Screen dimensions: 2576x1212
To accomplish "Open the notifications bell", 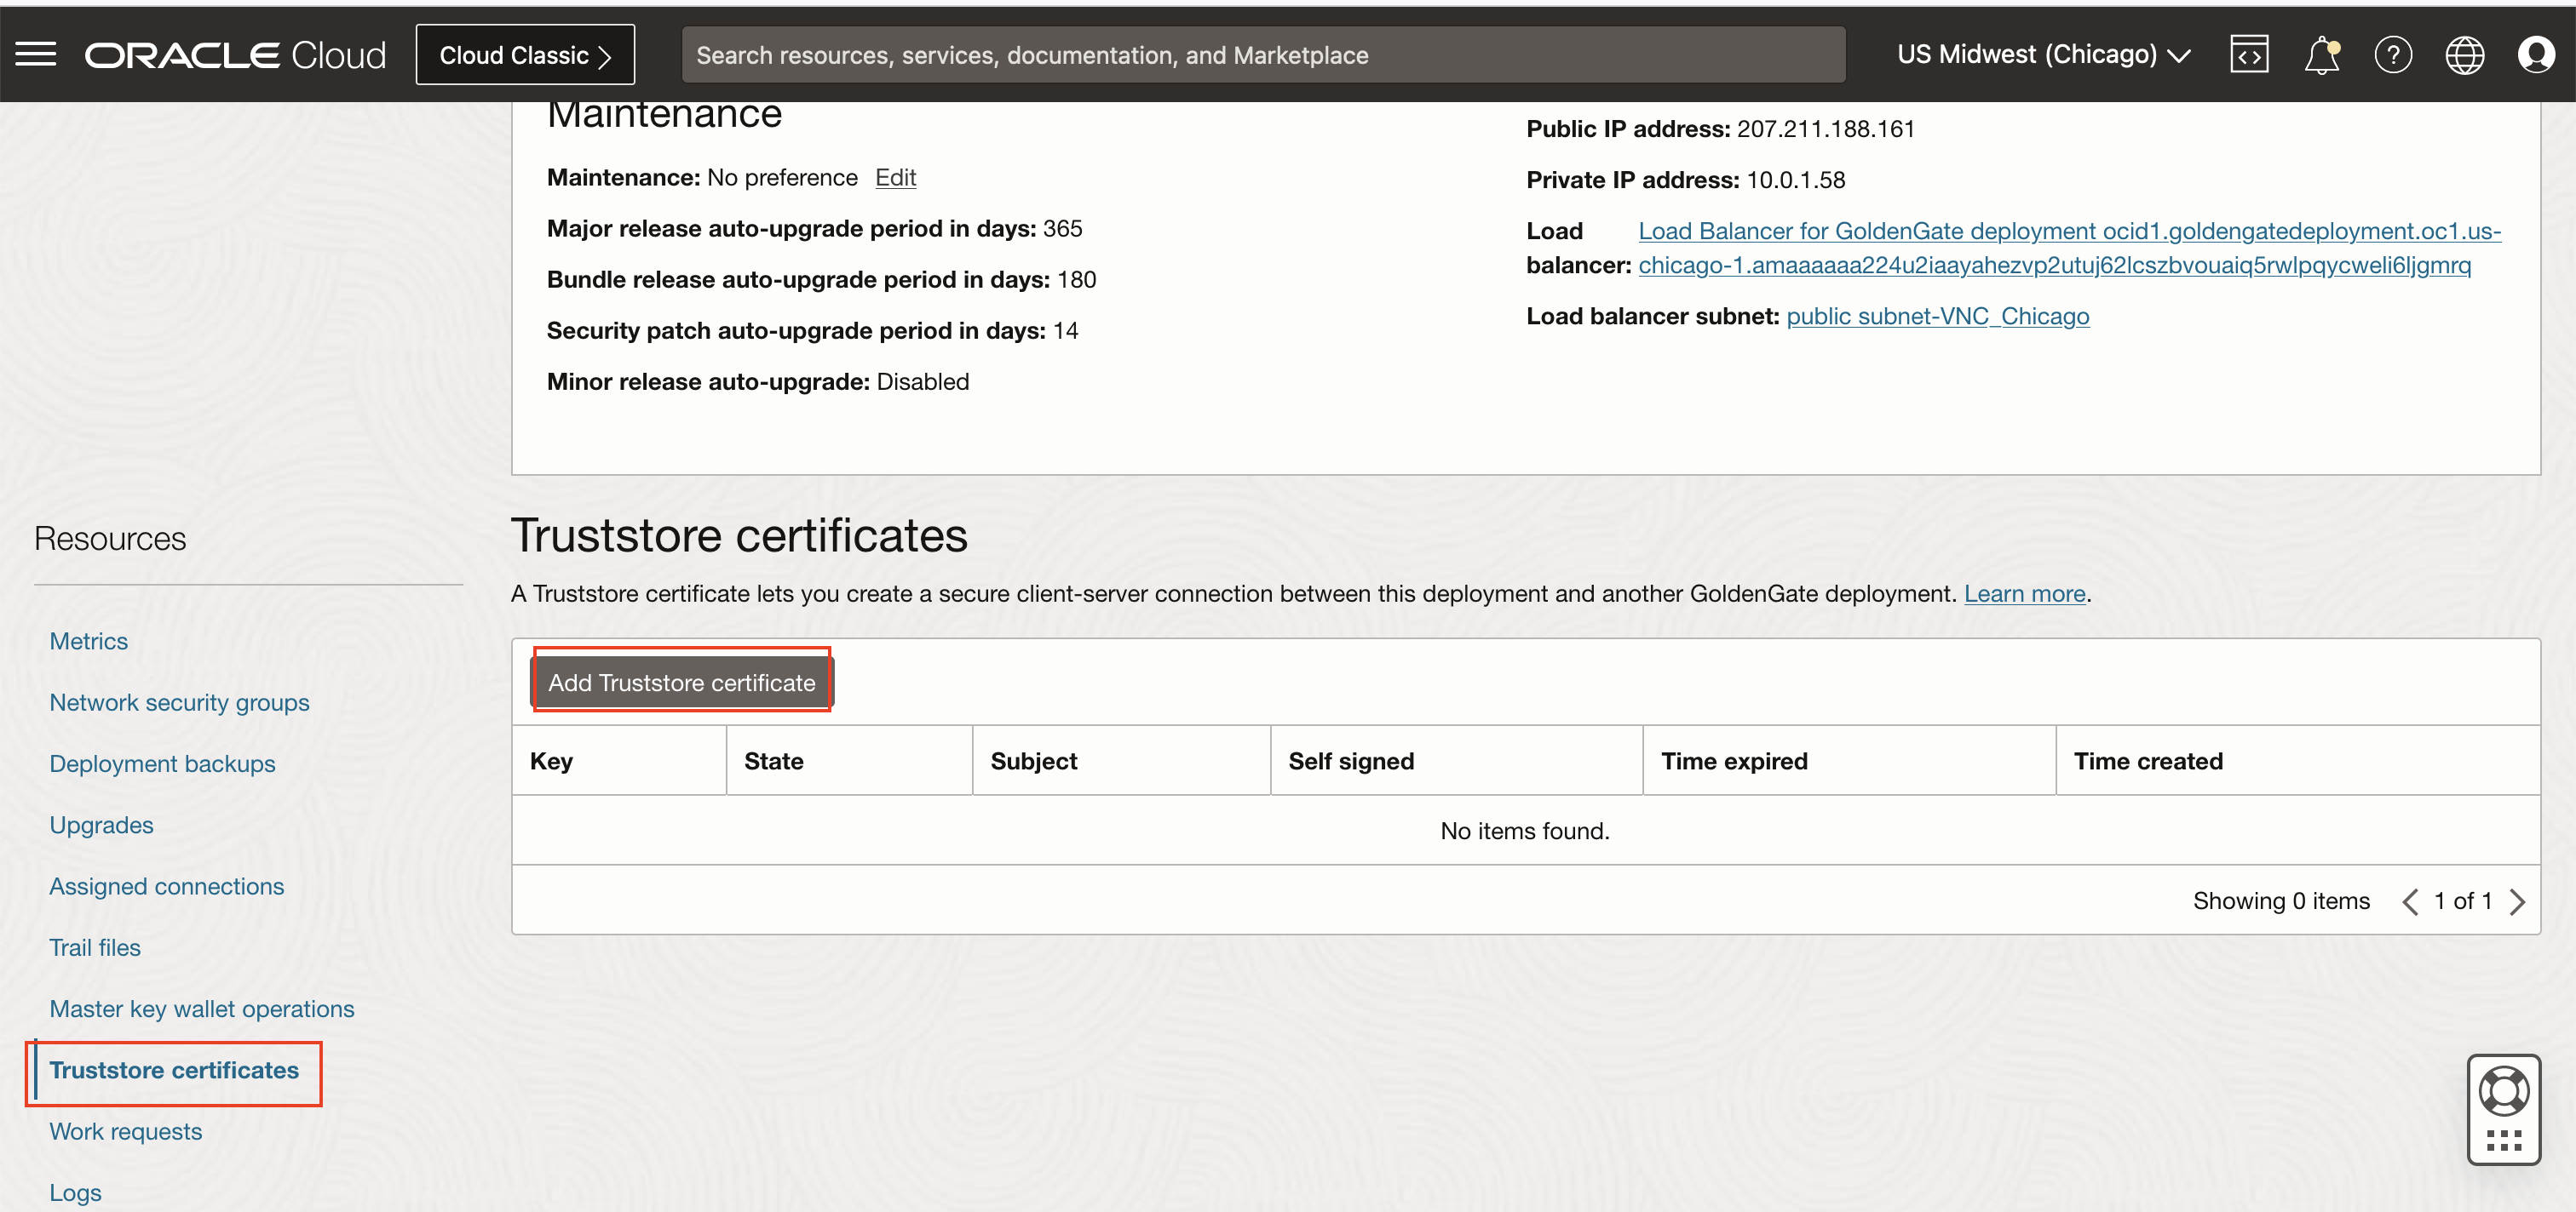I will click(2321, 55).
